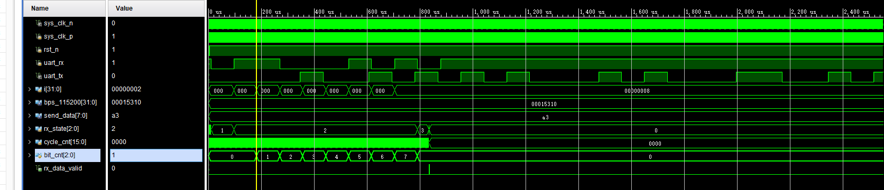The image size is (884, 190).
Task: Click the rx_state value 2 in Value column
Action: pyautogui.click(x=114, y=129)
